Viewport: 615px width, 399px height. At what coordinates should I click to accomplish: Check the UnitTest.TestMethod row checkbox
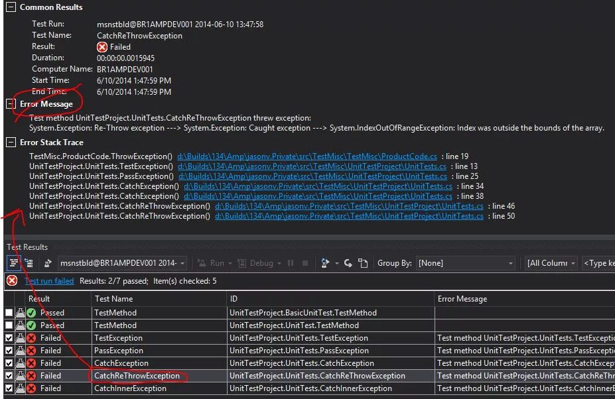pos(9,325)
